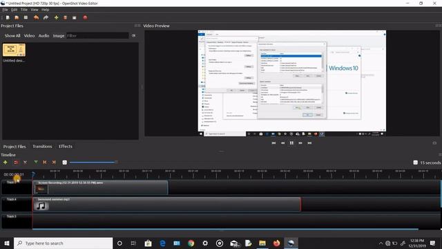This screenshot has height=249, width=442.
Task: Open Task View on taskbar
Action: coord(133,243)
